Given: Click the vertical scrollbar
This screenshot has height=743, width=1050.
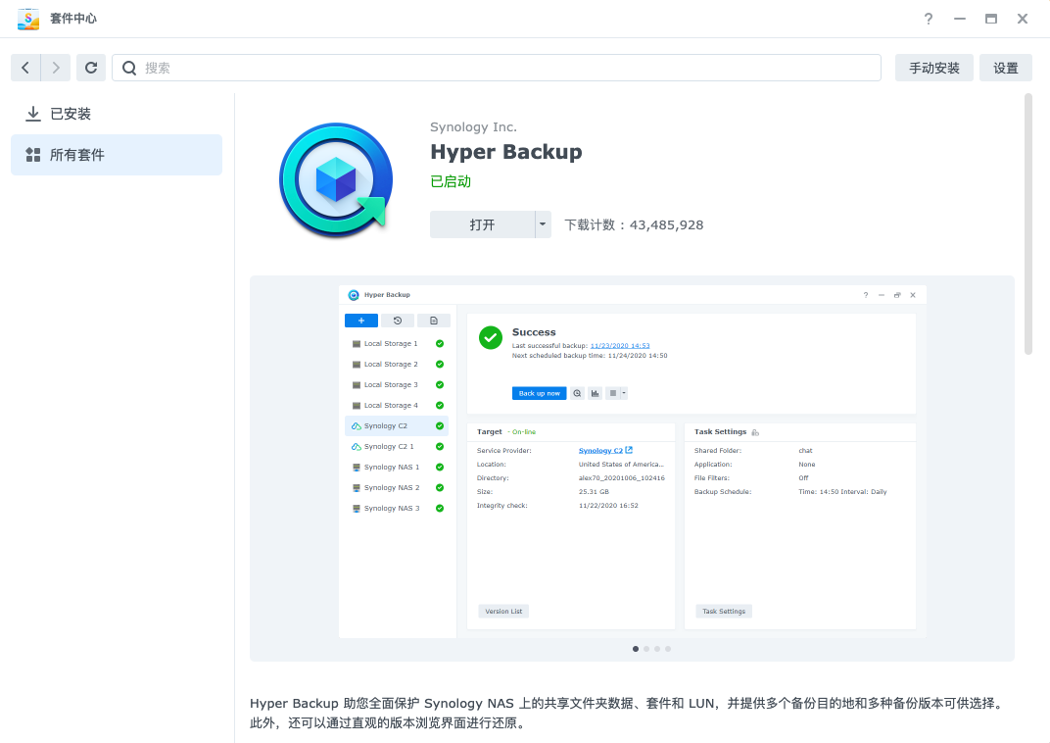Looking at the screenshot, I should (x=1027, y=224).
